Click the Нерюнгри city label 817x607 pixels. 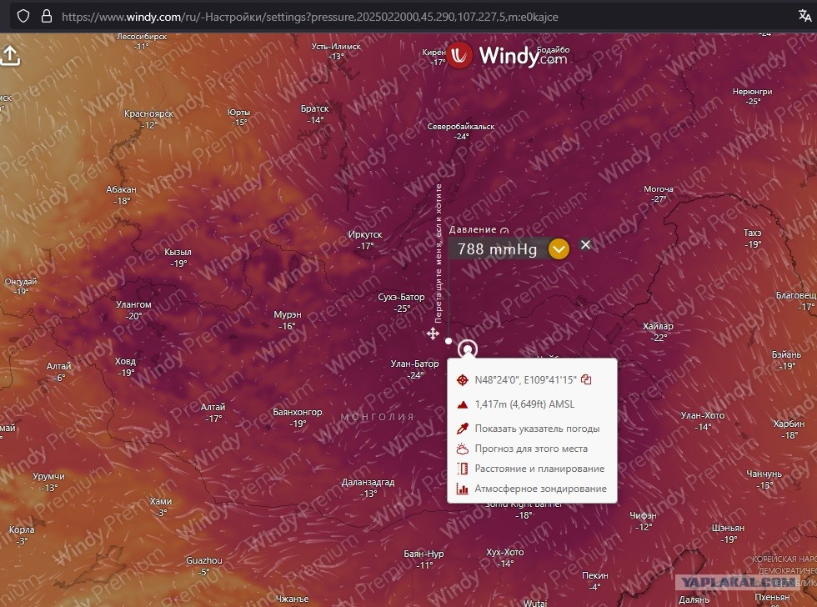[752, 91]
